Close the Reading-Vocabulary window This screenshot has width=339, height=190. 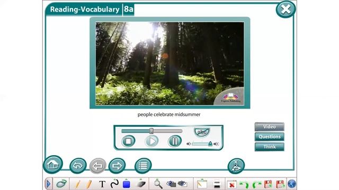286,9
